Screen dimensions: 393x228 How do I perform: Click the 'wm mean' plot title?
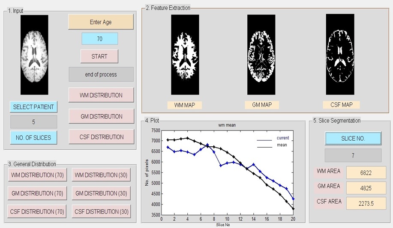[x=227, y=125]
